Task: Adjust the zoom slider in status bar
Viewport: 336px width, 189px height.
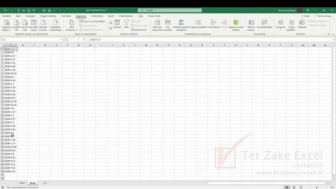Action: click(317, 187)
